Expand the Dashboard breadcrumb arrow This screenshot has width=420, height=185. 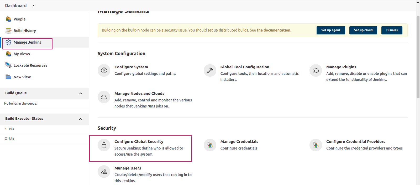(34, 6)
